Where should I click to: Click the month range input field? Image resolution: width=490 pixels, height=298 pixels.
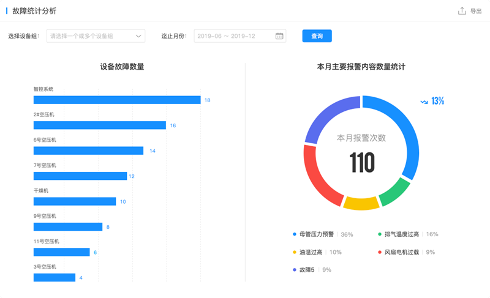coord(239,36)
